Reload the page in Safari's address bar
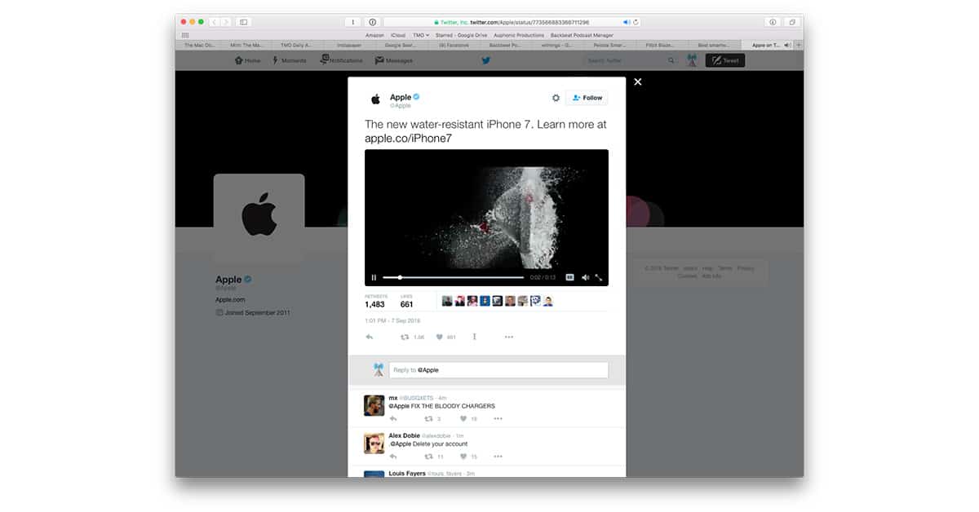Screen dimensions: 979x512 [636, 22]
